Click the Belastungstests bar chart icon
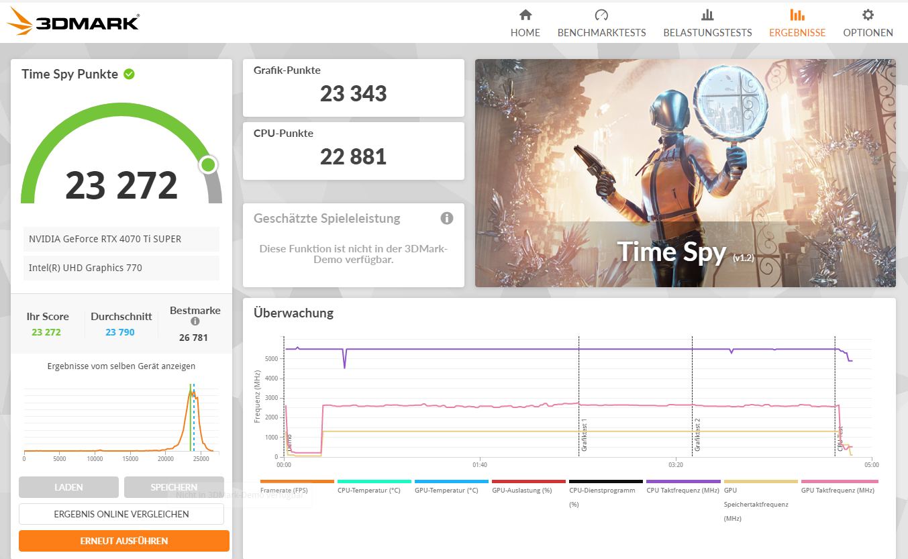 pos(707,15)
